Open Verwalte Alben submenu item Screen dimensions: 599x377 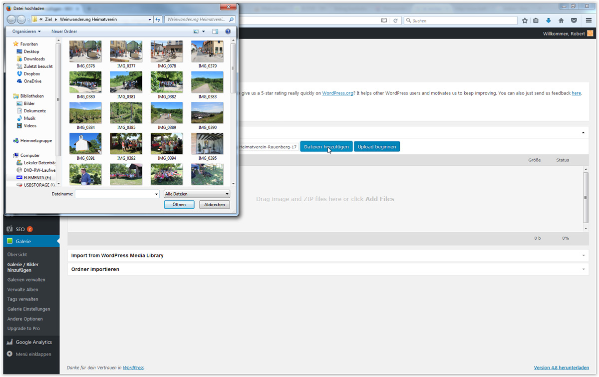point(23,290)
